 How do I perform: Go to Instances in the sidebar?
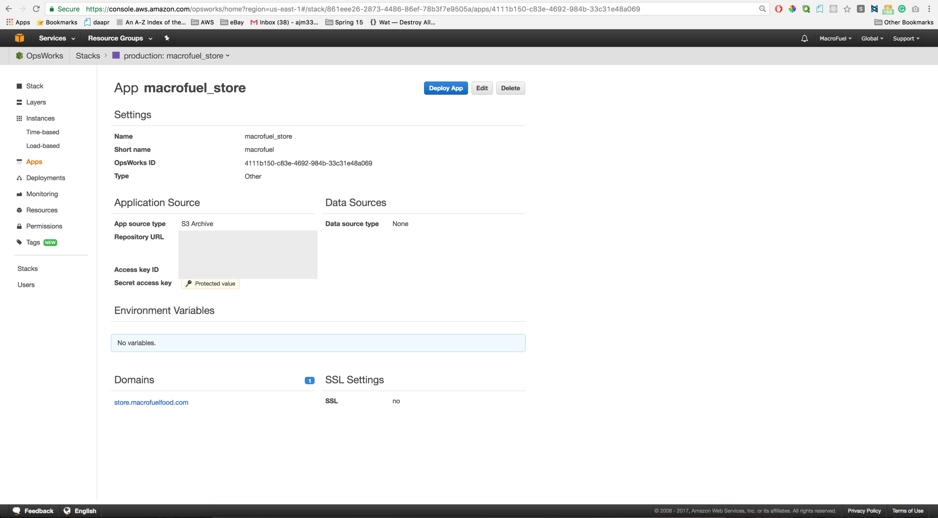(41, 118)
